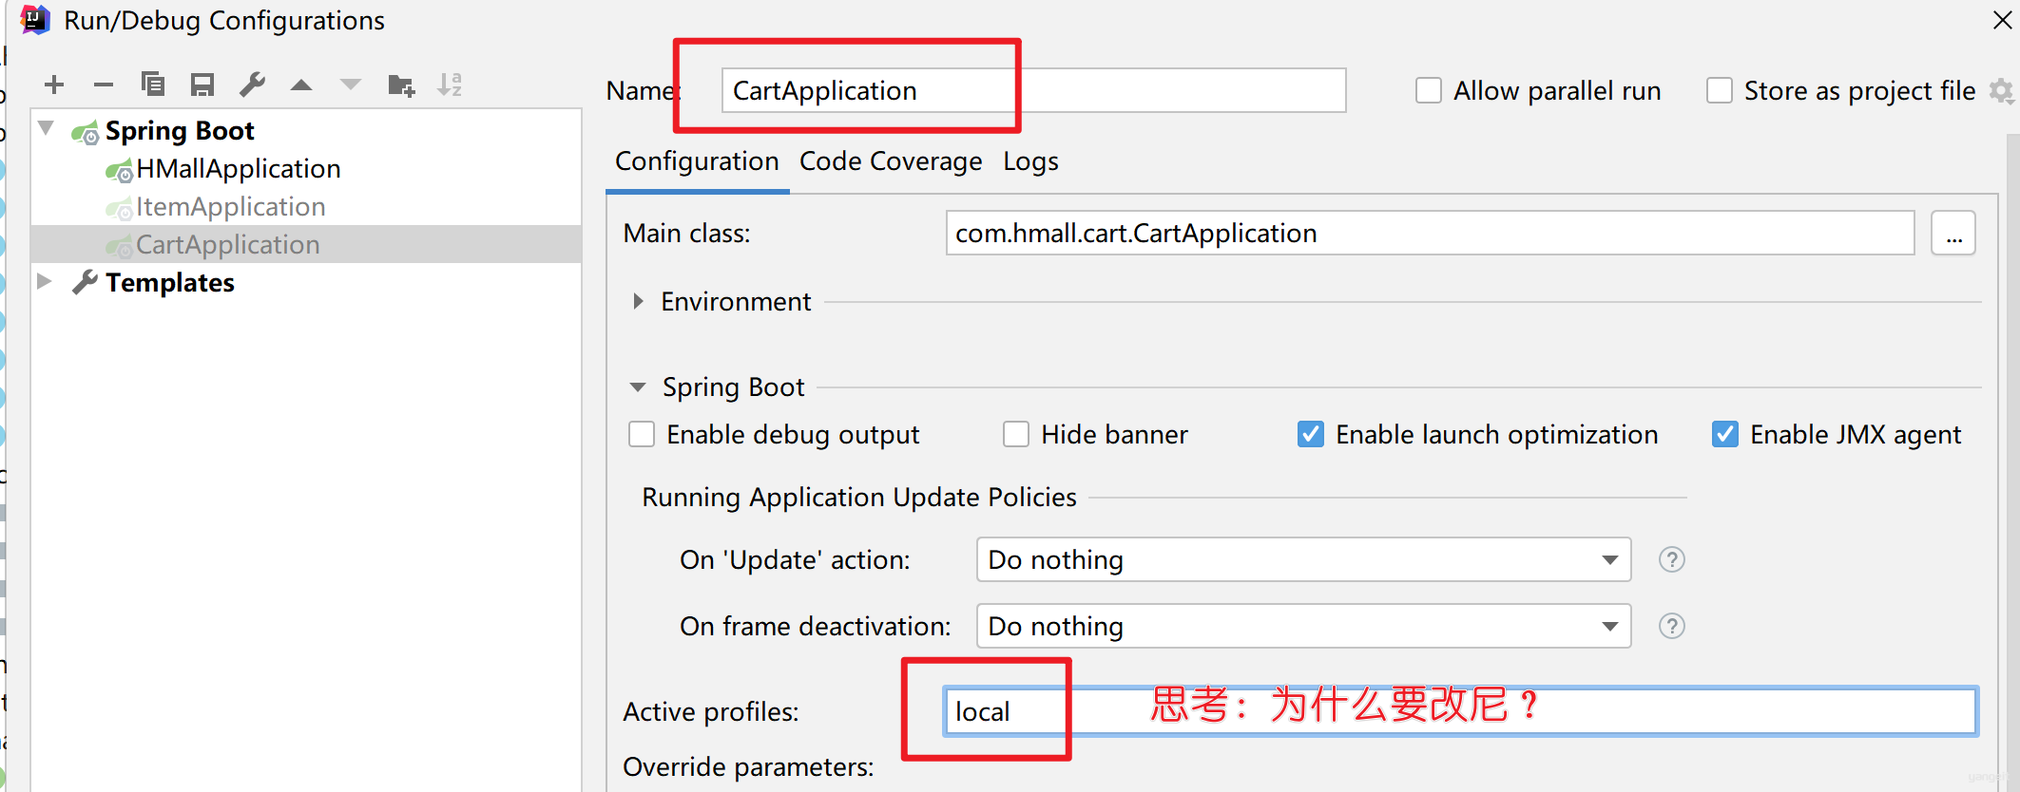Viewport: 2020px width, 792px height.
Task: Collapse the Spring Boot settings section
Action: pyautogui.click(x=638, y=387)
